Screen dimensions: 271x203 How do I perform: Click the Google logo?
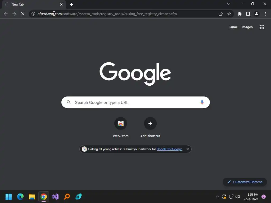135,74
